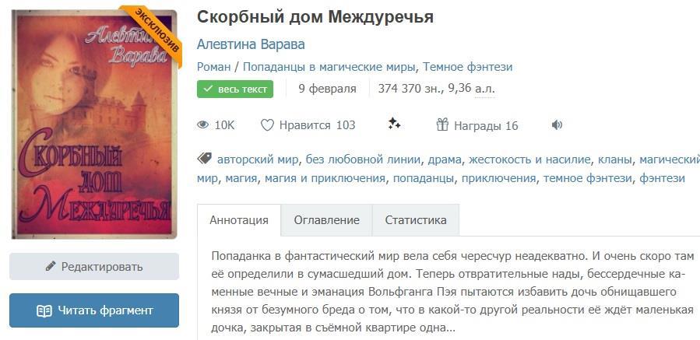Screen dimensions: 700x340
Task: Switch to the Статистика tab
Action: tap(416, 220)
